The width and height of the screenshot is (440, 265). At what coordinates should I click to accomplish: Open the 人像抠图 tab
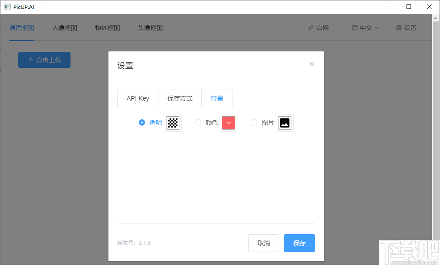coord(64,27)
